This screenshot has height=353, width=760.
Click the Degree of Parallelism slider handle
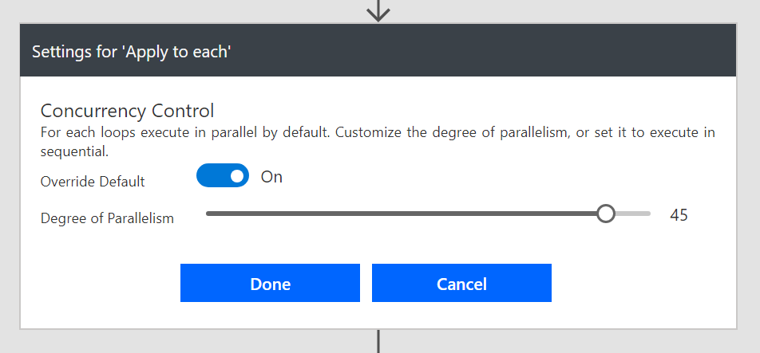606,214
